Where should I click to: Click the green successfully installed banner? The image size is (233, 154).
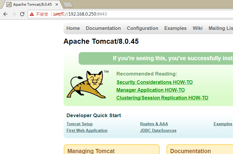156,58
